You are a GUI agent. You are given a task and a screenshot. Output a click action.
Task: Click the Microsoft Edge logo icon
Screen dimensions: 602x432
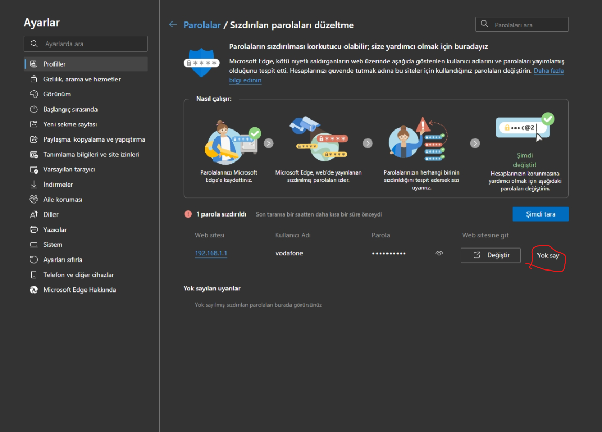tap(34, 290)
